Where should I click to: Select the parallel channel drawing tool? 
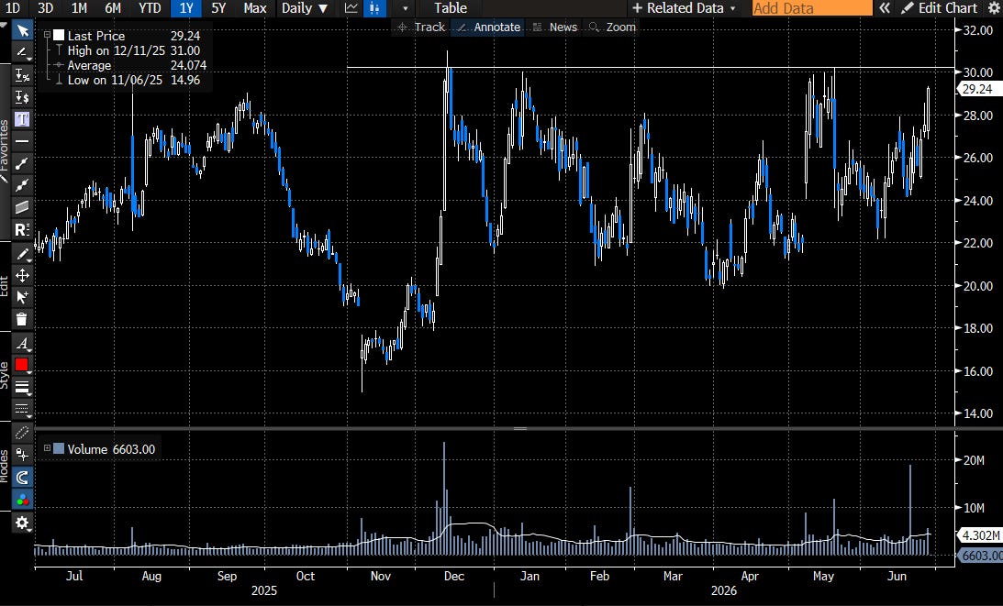pyautogui.click(x=22, y=207)
